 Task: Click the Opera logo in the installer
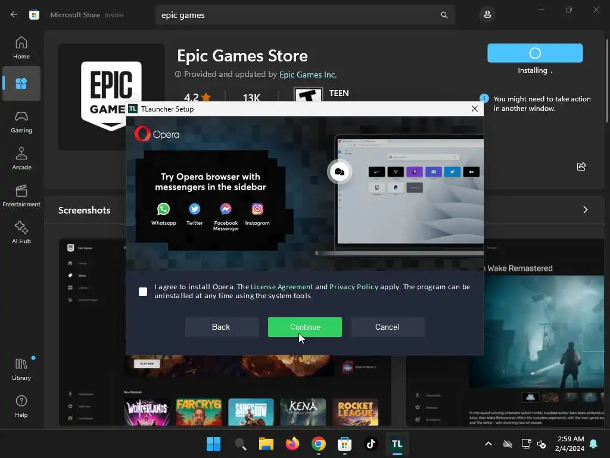tap(157, 134)
